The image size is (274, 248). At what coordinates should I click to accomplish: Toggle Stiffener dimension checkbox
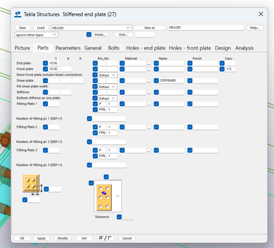coord(46,92)
